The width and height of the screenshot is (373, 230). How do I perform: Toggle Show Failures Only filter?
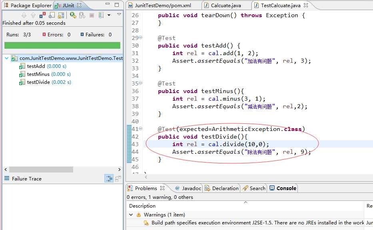point(42,15)
